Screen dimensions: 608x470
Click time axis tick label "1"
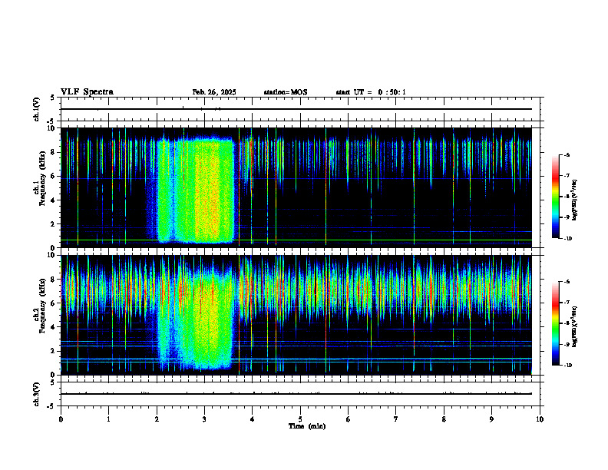click(x=108, y=419)
